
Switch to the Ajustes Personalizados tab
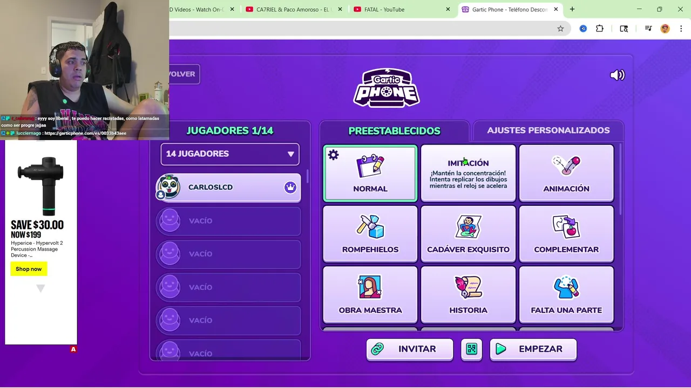pos(548,130)
